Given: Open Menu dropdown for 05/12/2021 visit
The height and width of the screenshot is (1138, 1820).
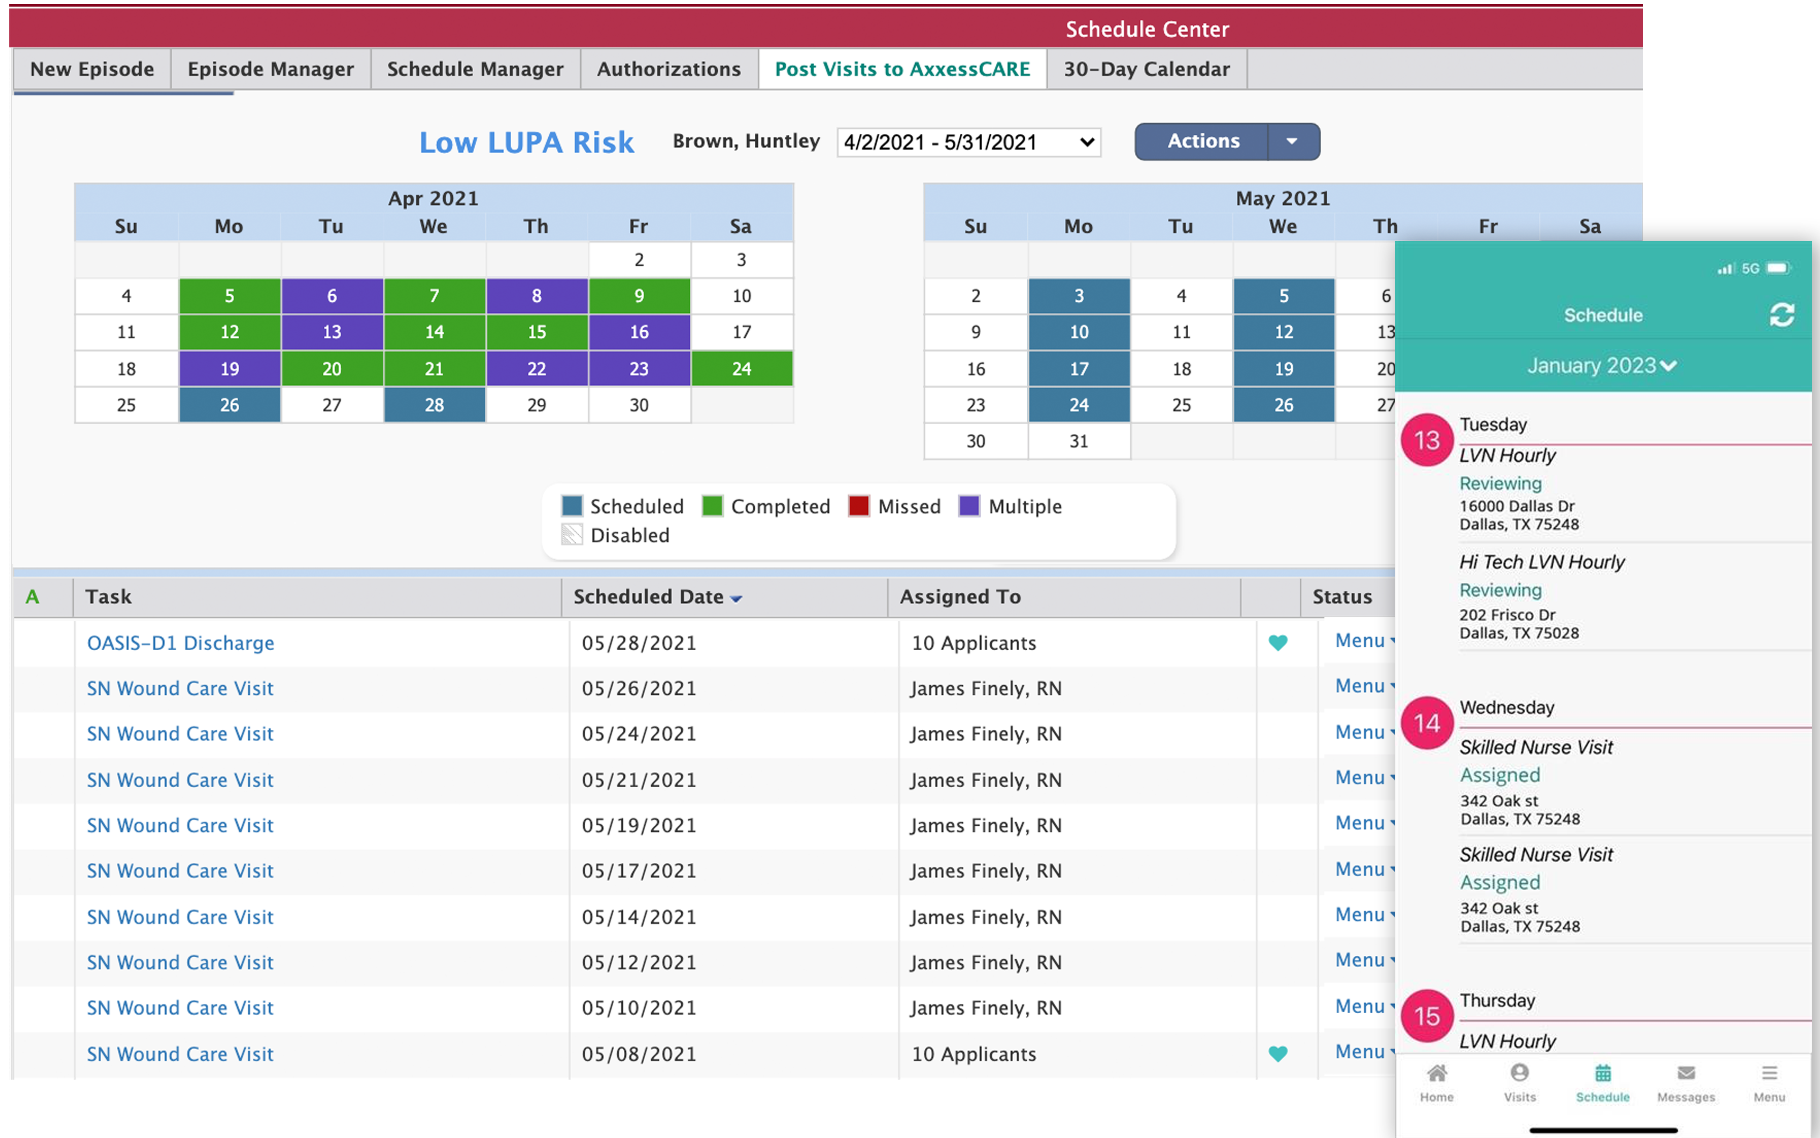Looking at the screenshot, I should click(x=1365, y=961).
